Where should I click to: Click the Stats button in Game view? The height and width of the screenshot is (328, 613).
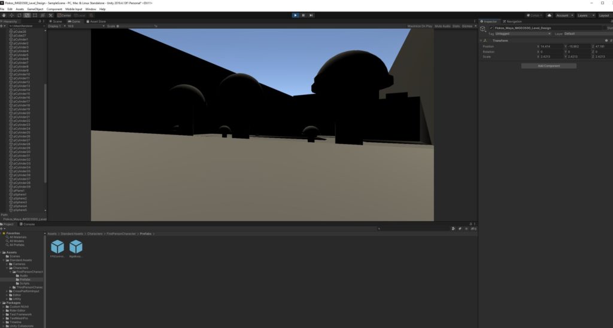pos(456,26)
